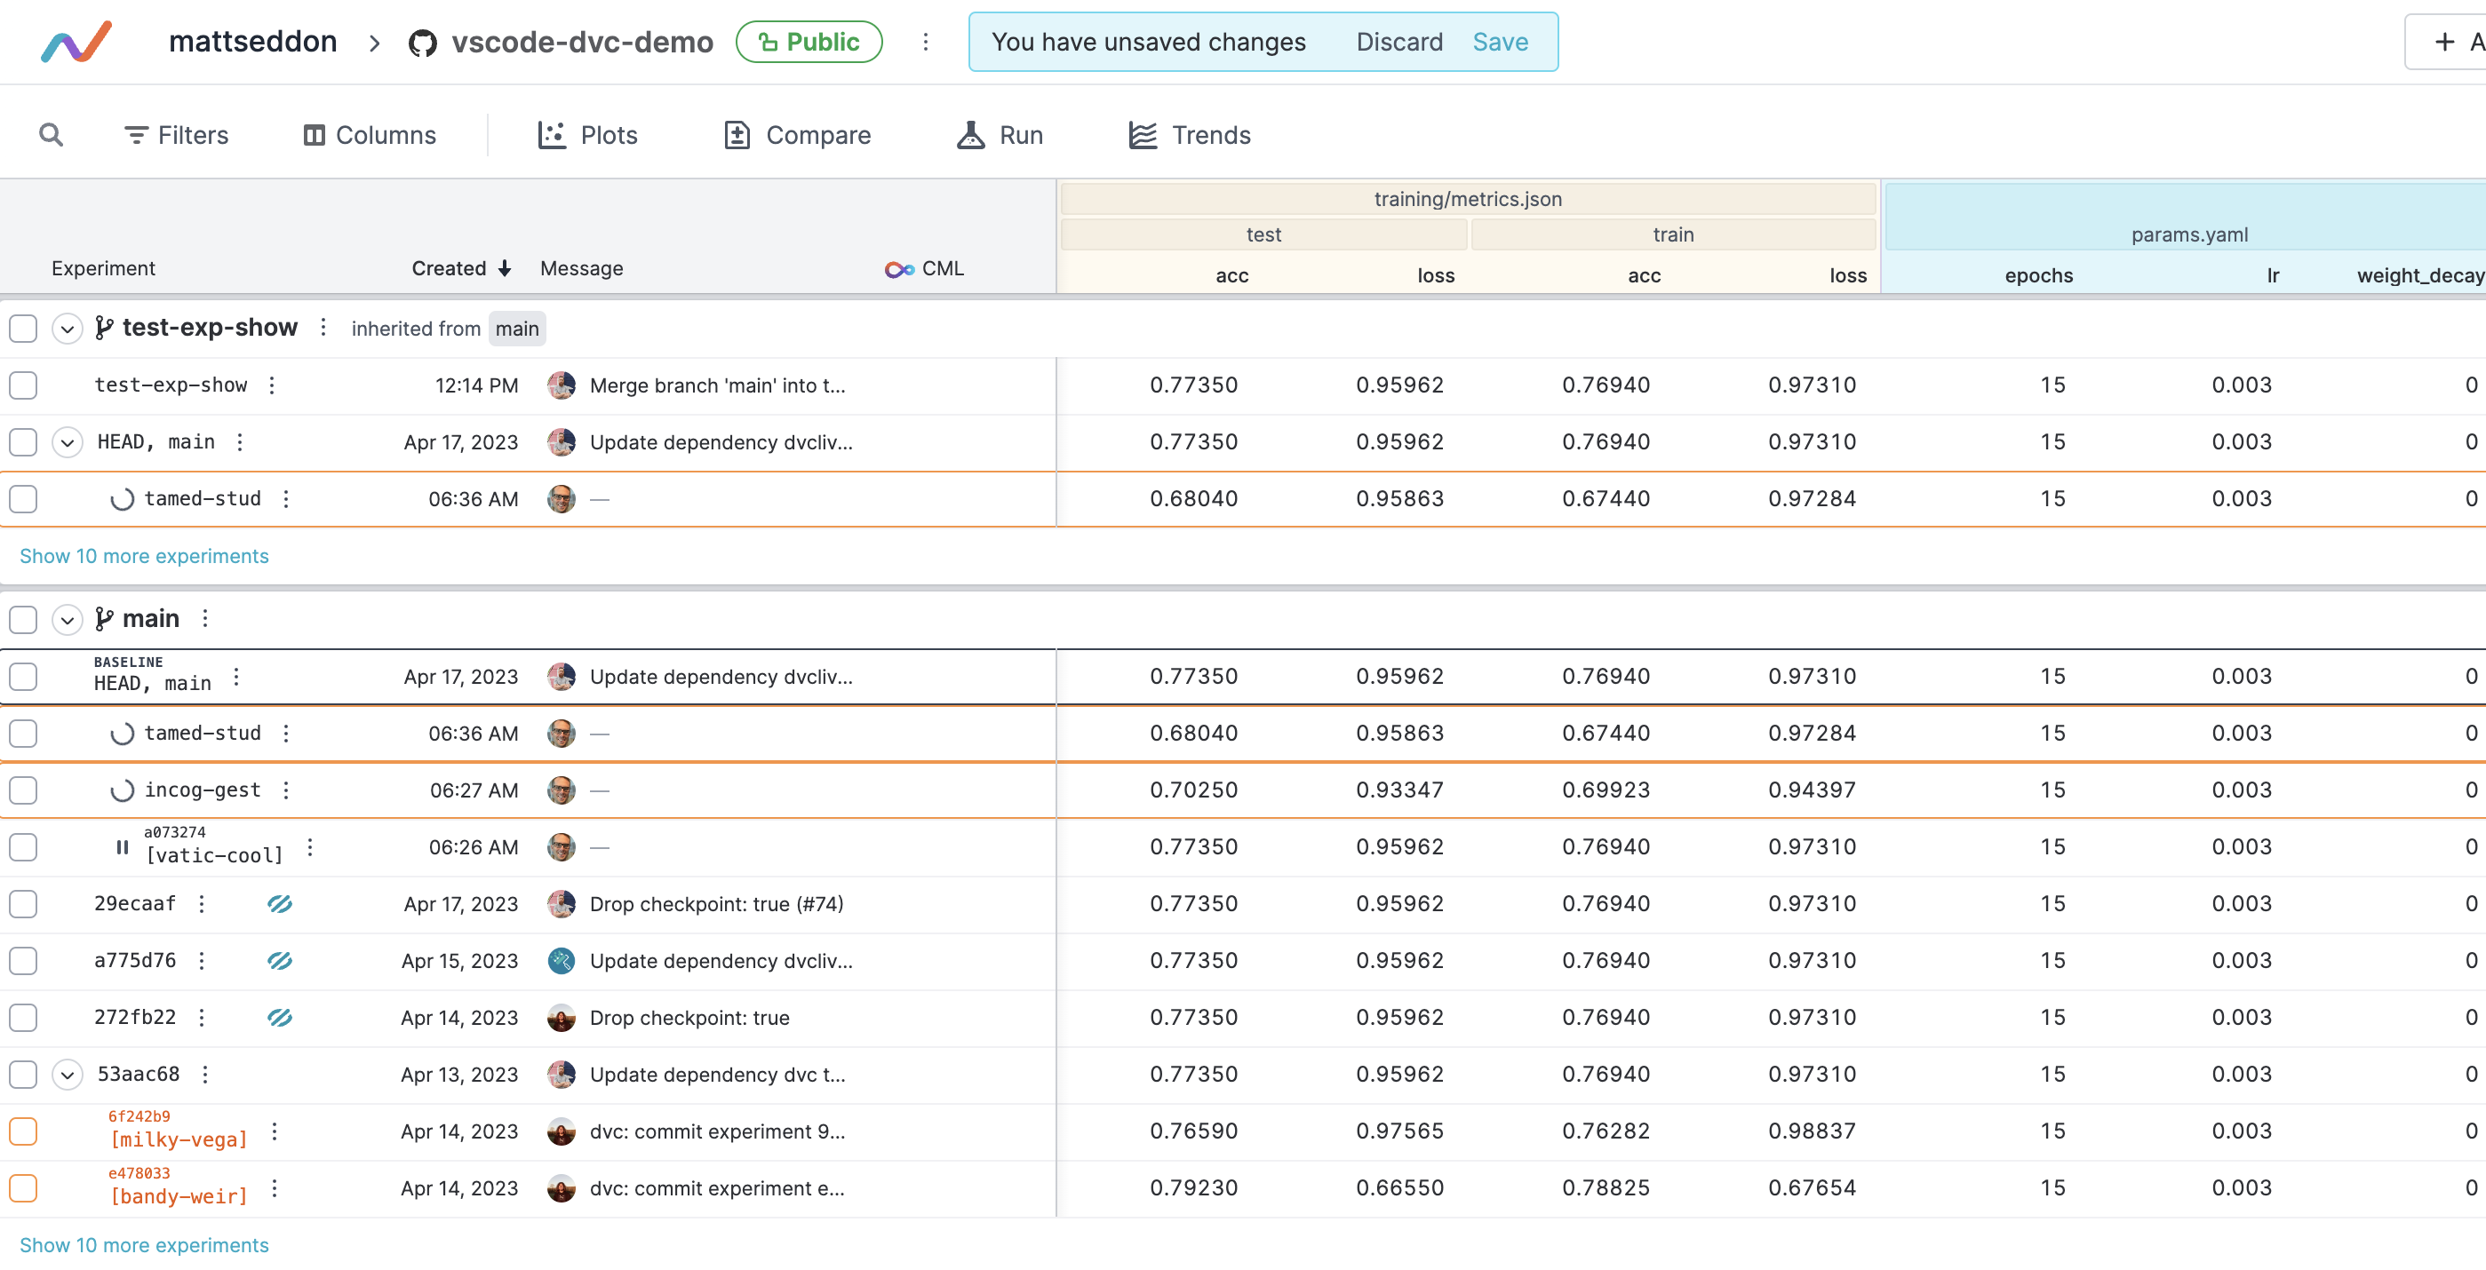Image resolution: width=2486 pixels, height=1270 pixels.
Task: Check the test-exp-show branch checkbox
Action: coord(23,328)
